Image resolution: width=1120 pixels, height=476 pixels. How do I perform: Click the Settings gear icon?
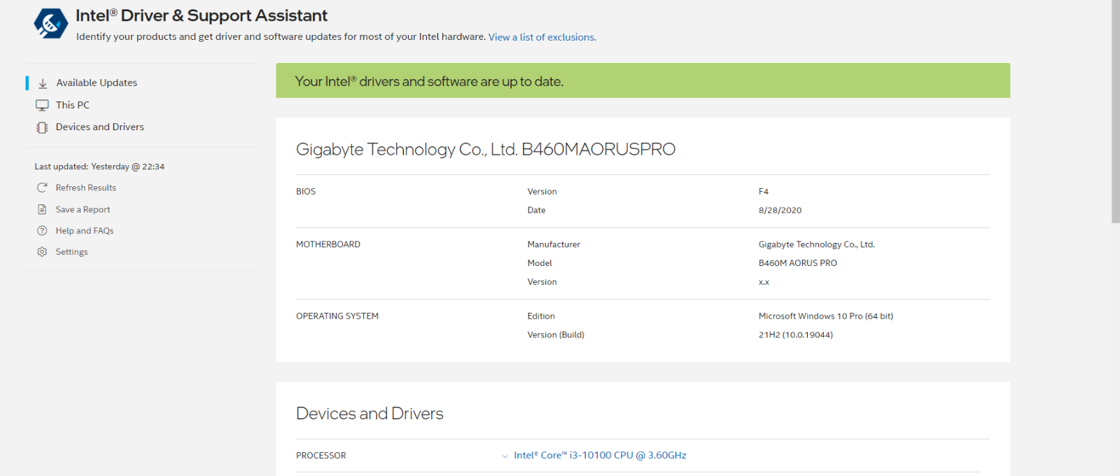42,252
